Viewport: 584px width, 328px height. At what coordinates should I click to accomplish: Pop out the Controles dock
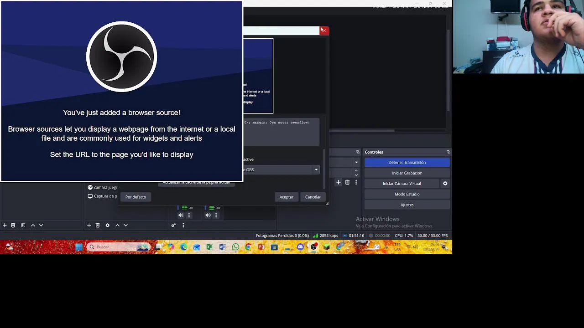(448, 152)
